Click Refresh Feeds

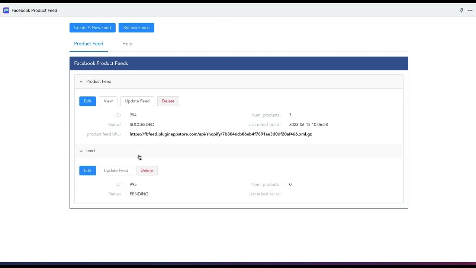pyautogui.click(x=136, y=27)
